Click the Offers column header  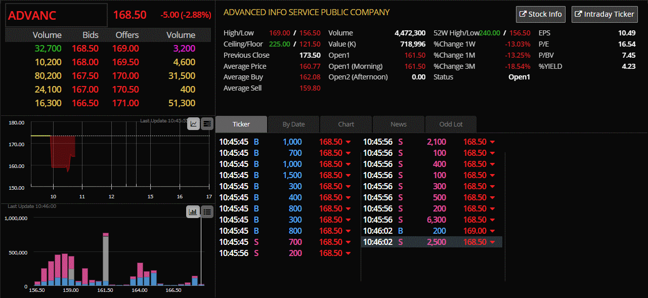click(127, 35)
